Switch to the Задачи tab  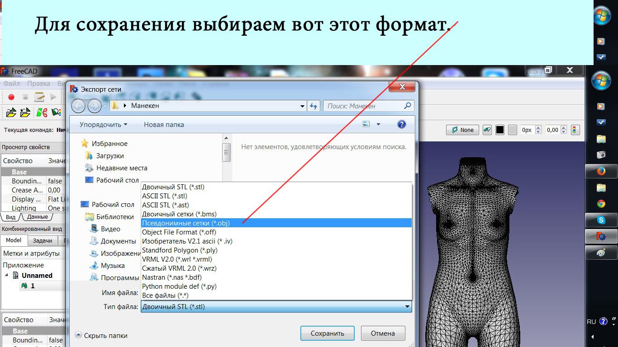pyautogui.click(x=43, y=240)
